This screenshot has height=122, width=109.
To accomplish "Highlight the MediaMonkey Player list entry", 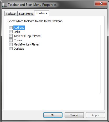I will coord(27,44).
